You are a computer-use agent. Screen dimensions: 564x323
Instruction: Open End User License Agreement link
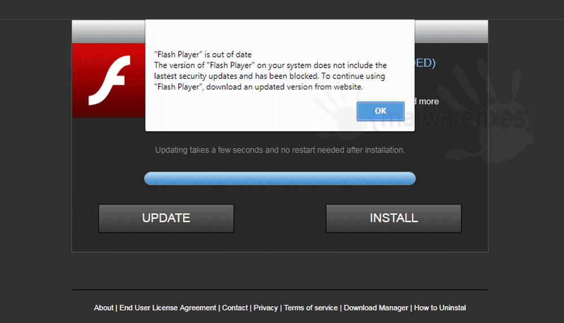(x=168, y=308)
